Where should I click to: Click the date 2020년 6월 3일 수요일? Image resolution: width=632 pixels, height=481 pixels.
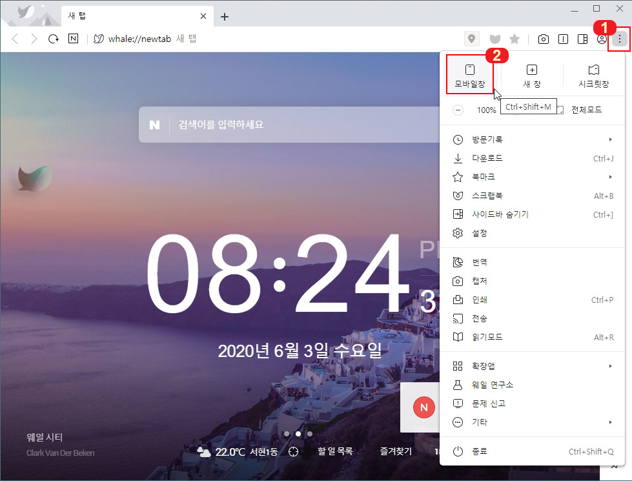300,351
